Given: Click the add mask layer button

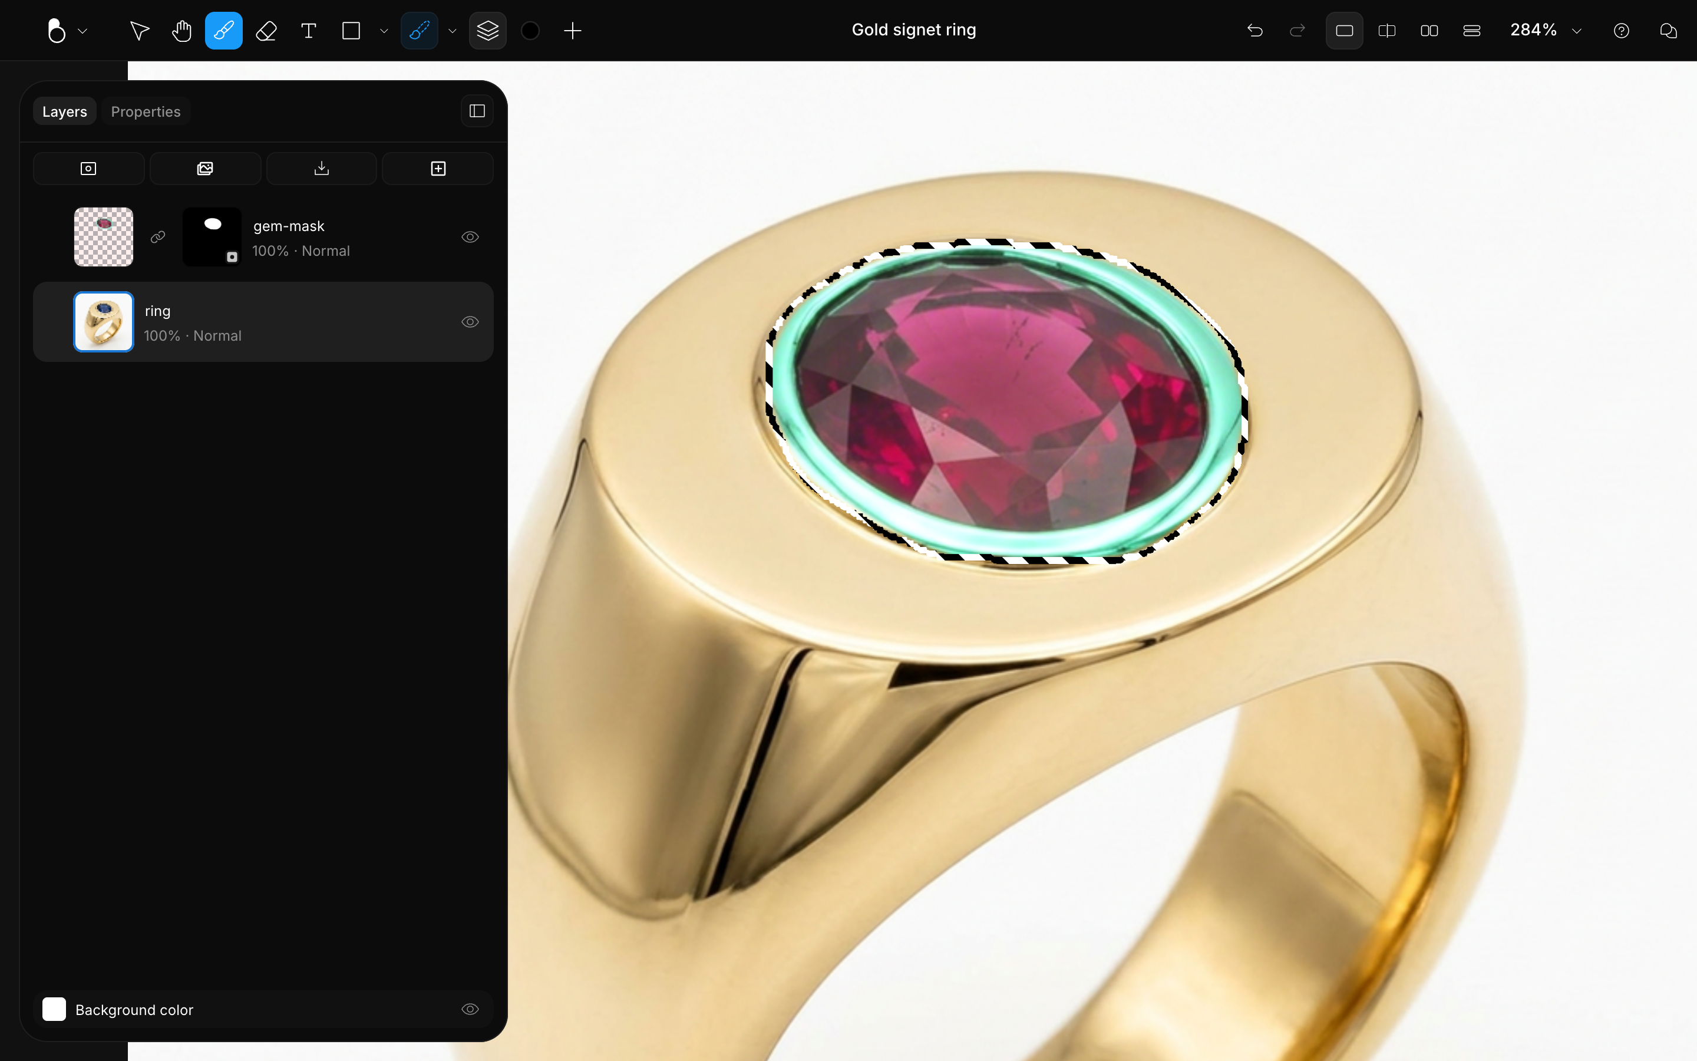Looking at the screenshot, I should (x=88, y=169).
